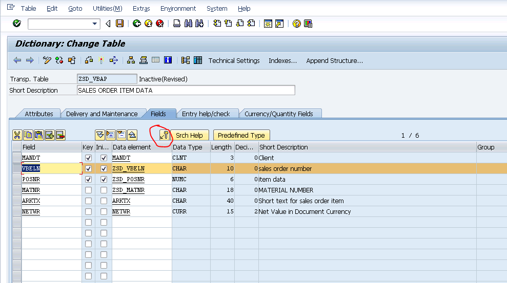Switch to Currency/Quantity Fields tab
Image resolution: width=507 pixels, height=283 pixels.
click(279, 114)
